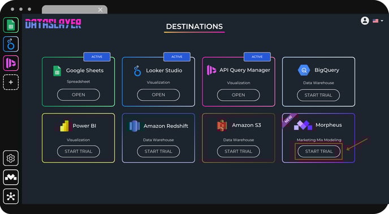Open Google Sheets from the left sidebar

tap(11, 25)
